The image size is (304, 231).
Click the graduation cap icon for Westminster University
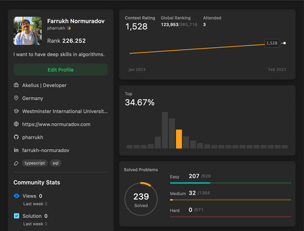coord(16,111)
